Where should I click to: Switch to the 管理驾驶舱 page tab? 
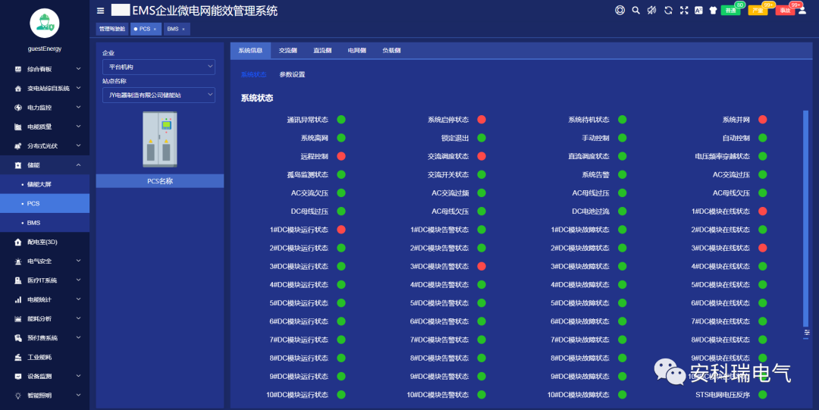112,30
